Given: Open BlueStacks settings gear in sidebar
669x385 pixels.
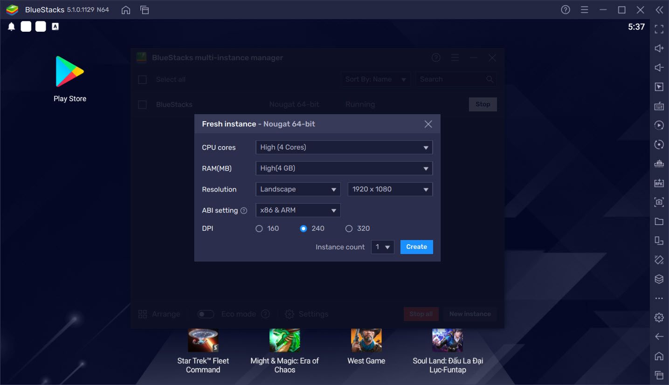Looking at the screenshot, I should tap(659, 317).
